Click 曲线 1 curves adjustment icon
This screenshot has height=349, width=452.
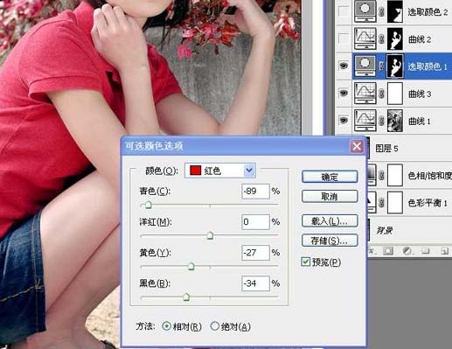pyautogui.click(x=365, y=121)
